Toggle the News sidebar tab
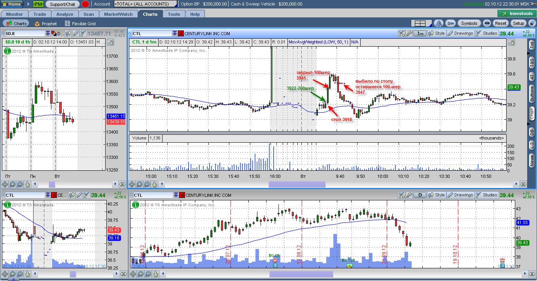Screen dimensions: 537x281 [531, 160]
